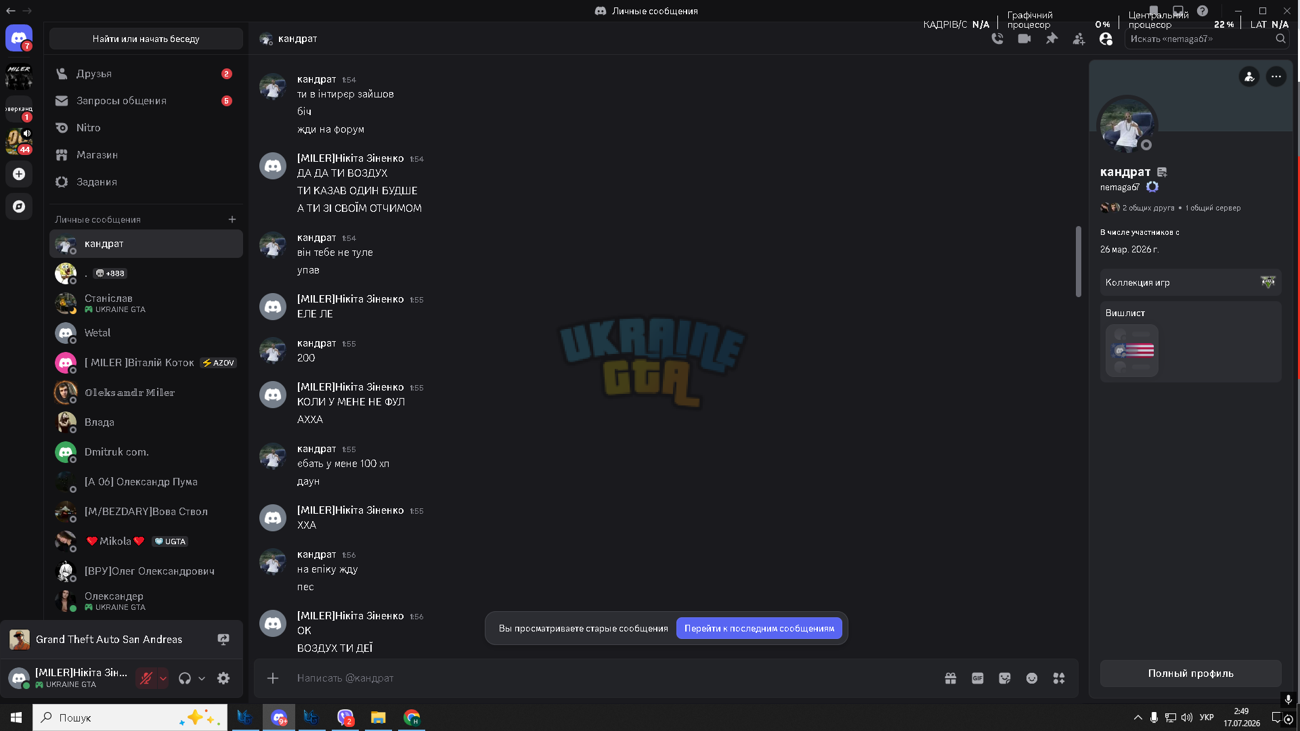Show pinned messages
1300x731 pixels.
(x=1052, y=39)
